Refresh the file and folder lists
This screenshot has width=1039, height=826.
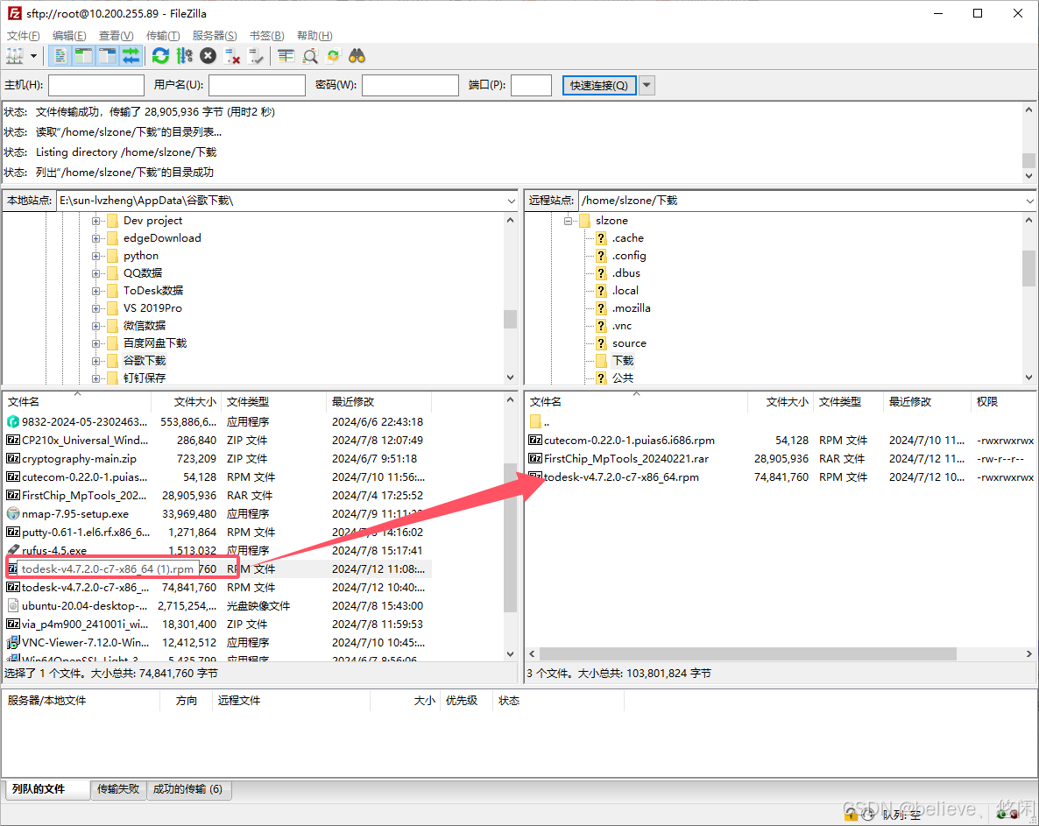[160, 56]
